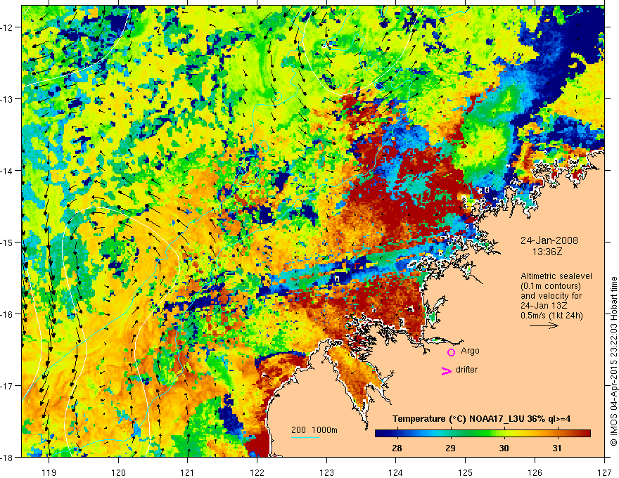Click longitude label 127 on the bottom axis
The width and height of the screenshot is (619, 478).
tap(604, 472)
